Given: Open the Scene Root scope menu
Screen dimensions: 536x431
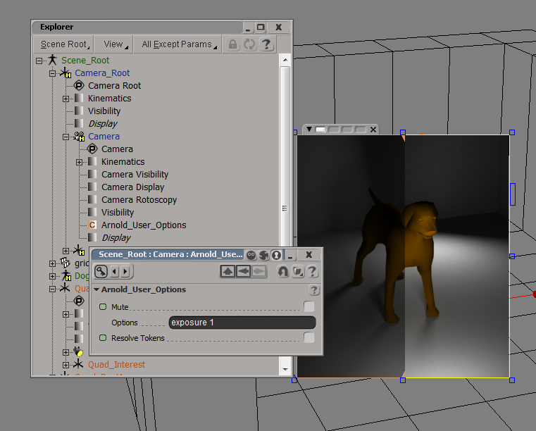Looking at the screenshot, I should (64, 44).
